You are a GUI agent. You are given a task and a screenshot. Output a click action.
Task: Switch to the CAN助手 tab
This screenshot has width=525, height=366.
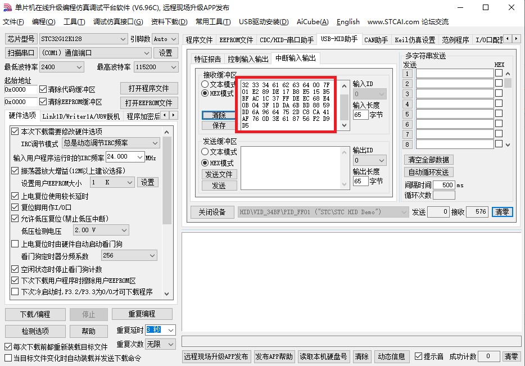point(375,40)
